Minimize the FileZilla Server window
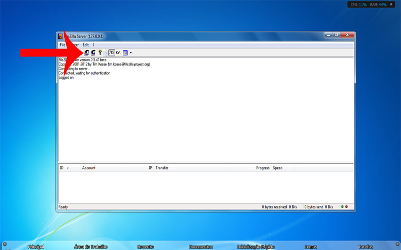The image size is (401, 250). click(x=329, y=35)
